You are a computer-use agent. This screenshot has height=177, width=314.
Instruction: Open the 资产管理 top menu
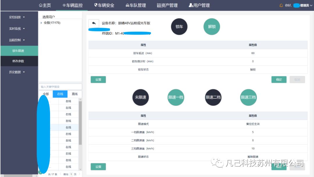(167, 5)
